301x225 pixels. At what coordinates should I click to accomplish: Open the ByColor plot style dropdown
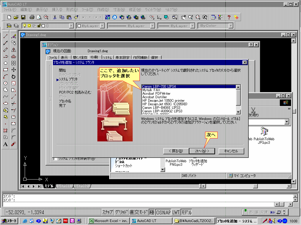(231, 26)
